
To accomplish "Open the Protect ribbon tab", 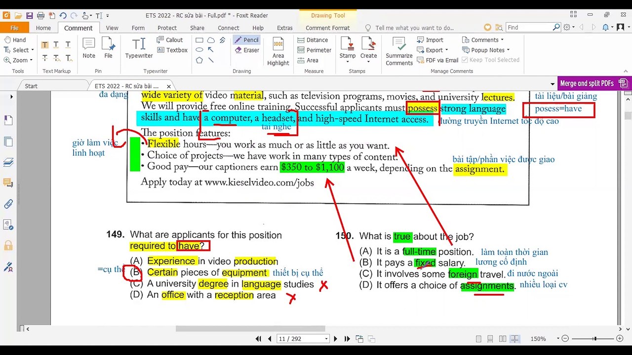I will pos(167,28).
